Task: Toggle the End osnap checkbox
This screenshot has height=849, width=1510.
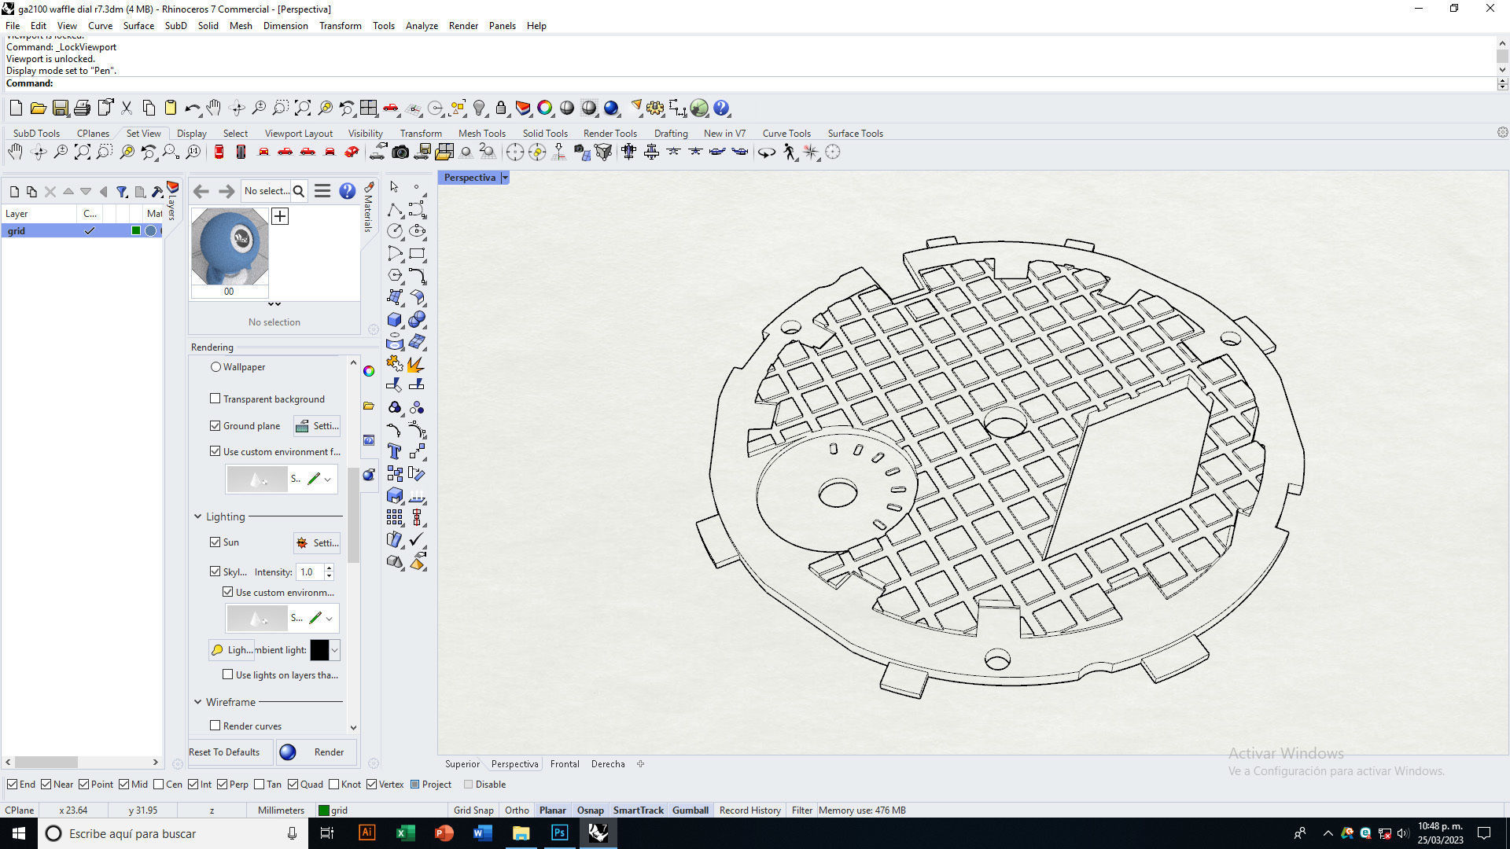Action: 12,785
